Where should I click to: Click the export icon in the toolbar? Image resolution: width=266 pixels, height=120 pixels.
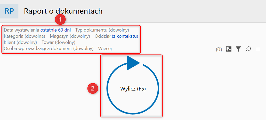(x=229, y=49)
